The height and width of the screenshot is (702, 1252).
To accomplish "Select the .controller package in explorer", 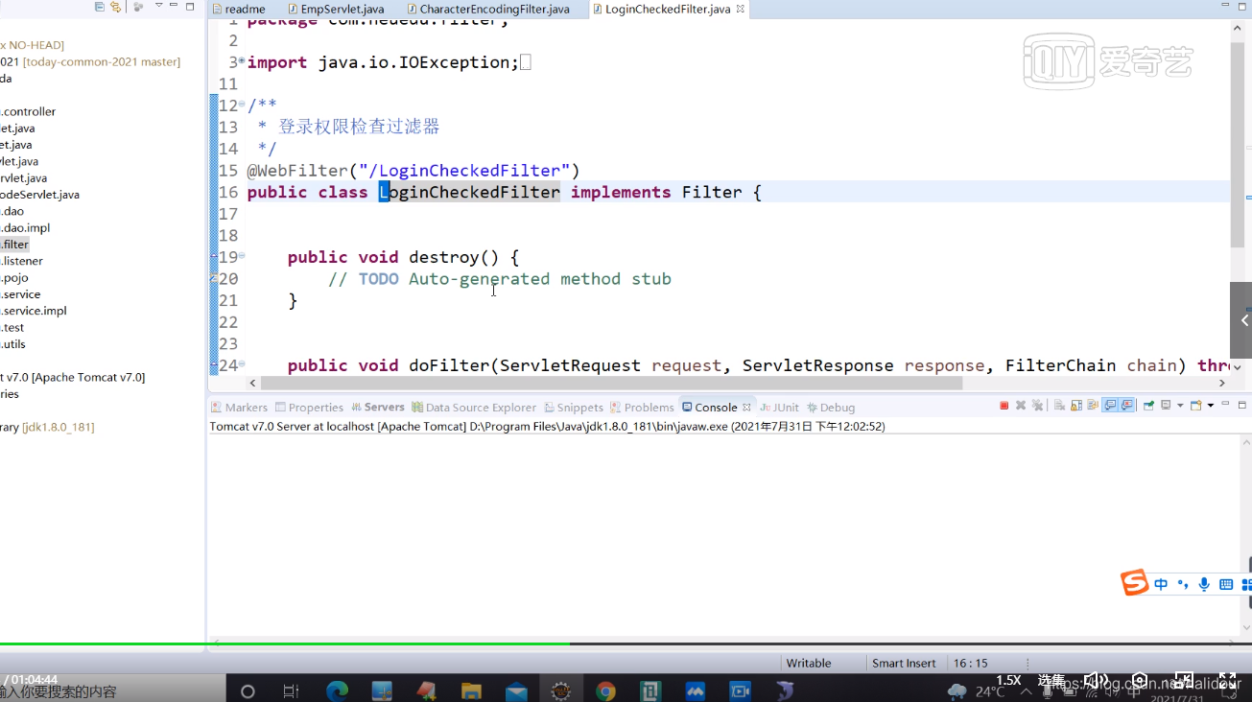I will pos(28,111).
